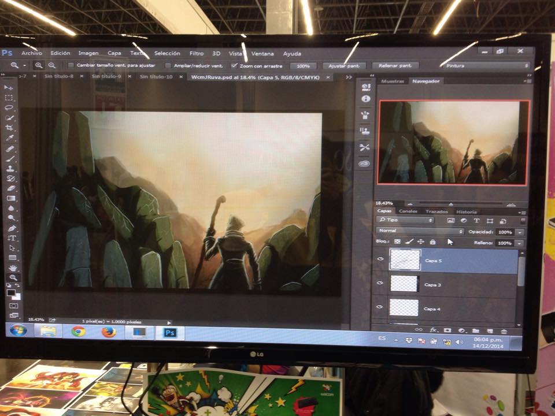Open the blend mode Normal dropdown
Screen dimensions: 555x416
click(420, 231)
